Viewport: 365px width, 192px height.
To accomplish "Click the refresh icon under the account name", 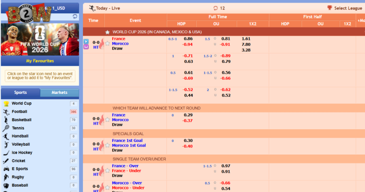I will (x=75, y=16).
